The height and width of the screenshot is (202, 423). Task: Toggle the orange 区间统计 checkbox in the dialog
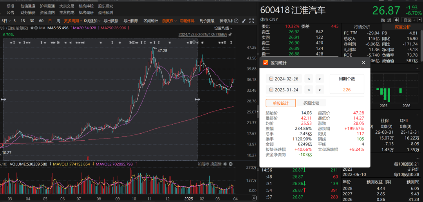pos(266,63)
